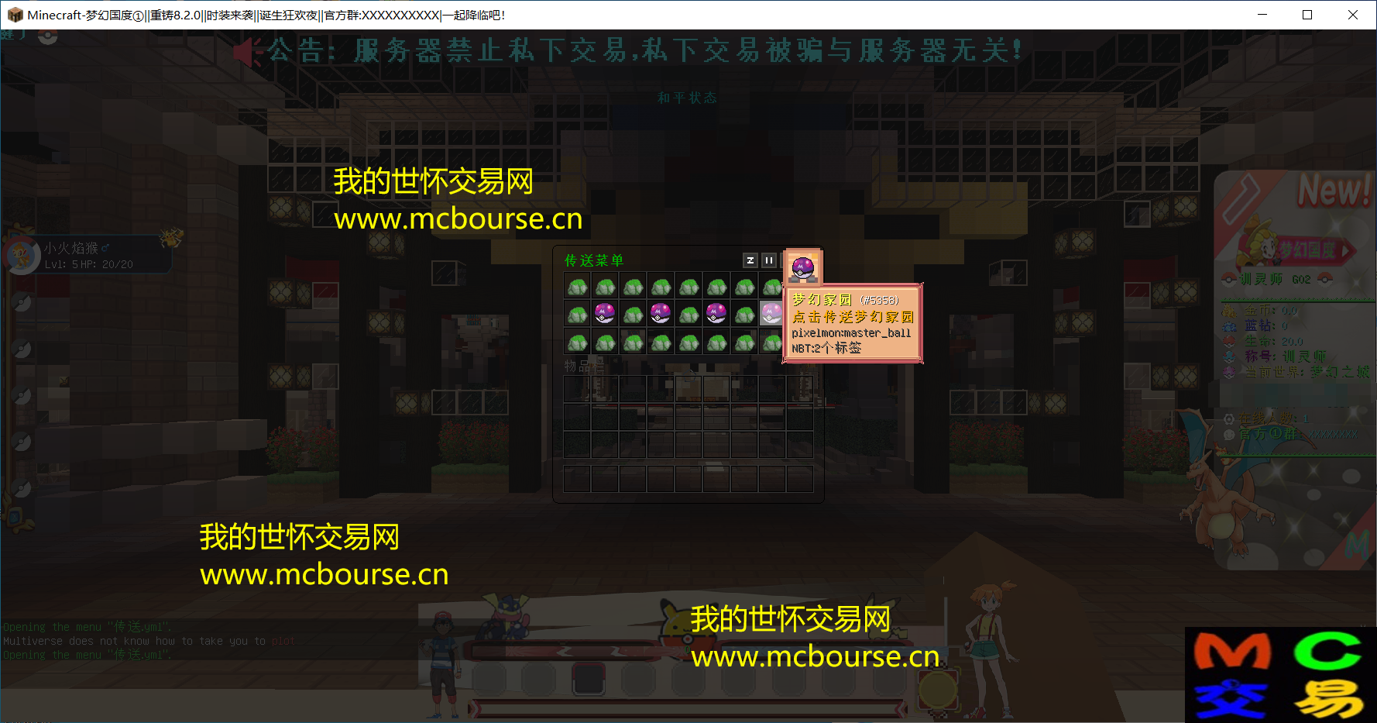Screen dimensions: 1377x723
Task: Click the highlighted 梦幻家园 master ball in teleport menu
Action: [771, 314]
